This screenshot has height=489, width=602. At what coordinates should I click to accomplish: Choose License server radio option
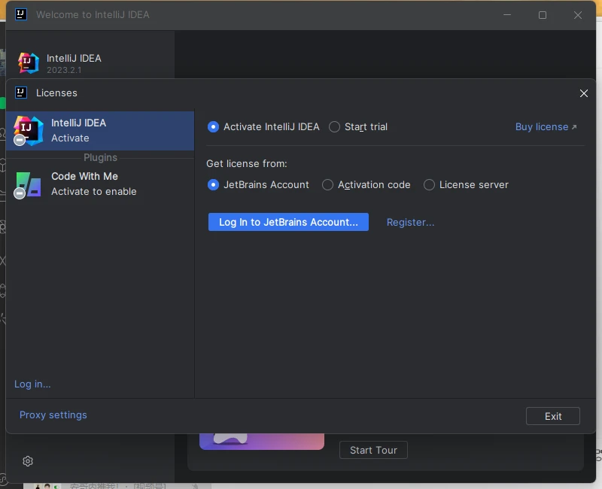tap(466, 184)
